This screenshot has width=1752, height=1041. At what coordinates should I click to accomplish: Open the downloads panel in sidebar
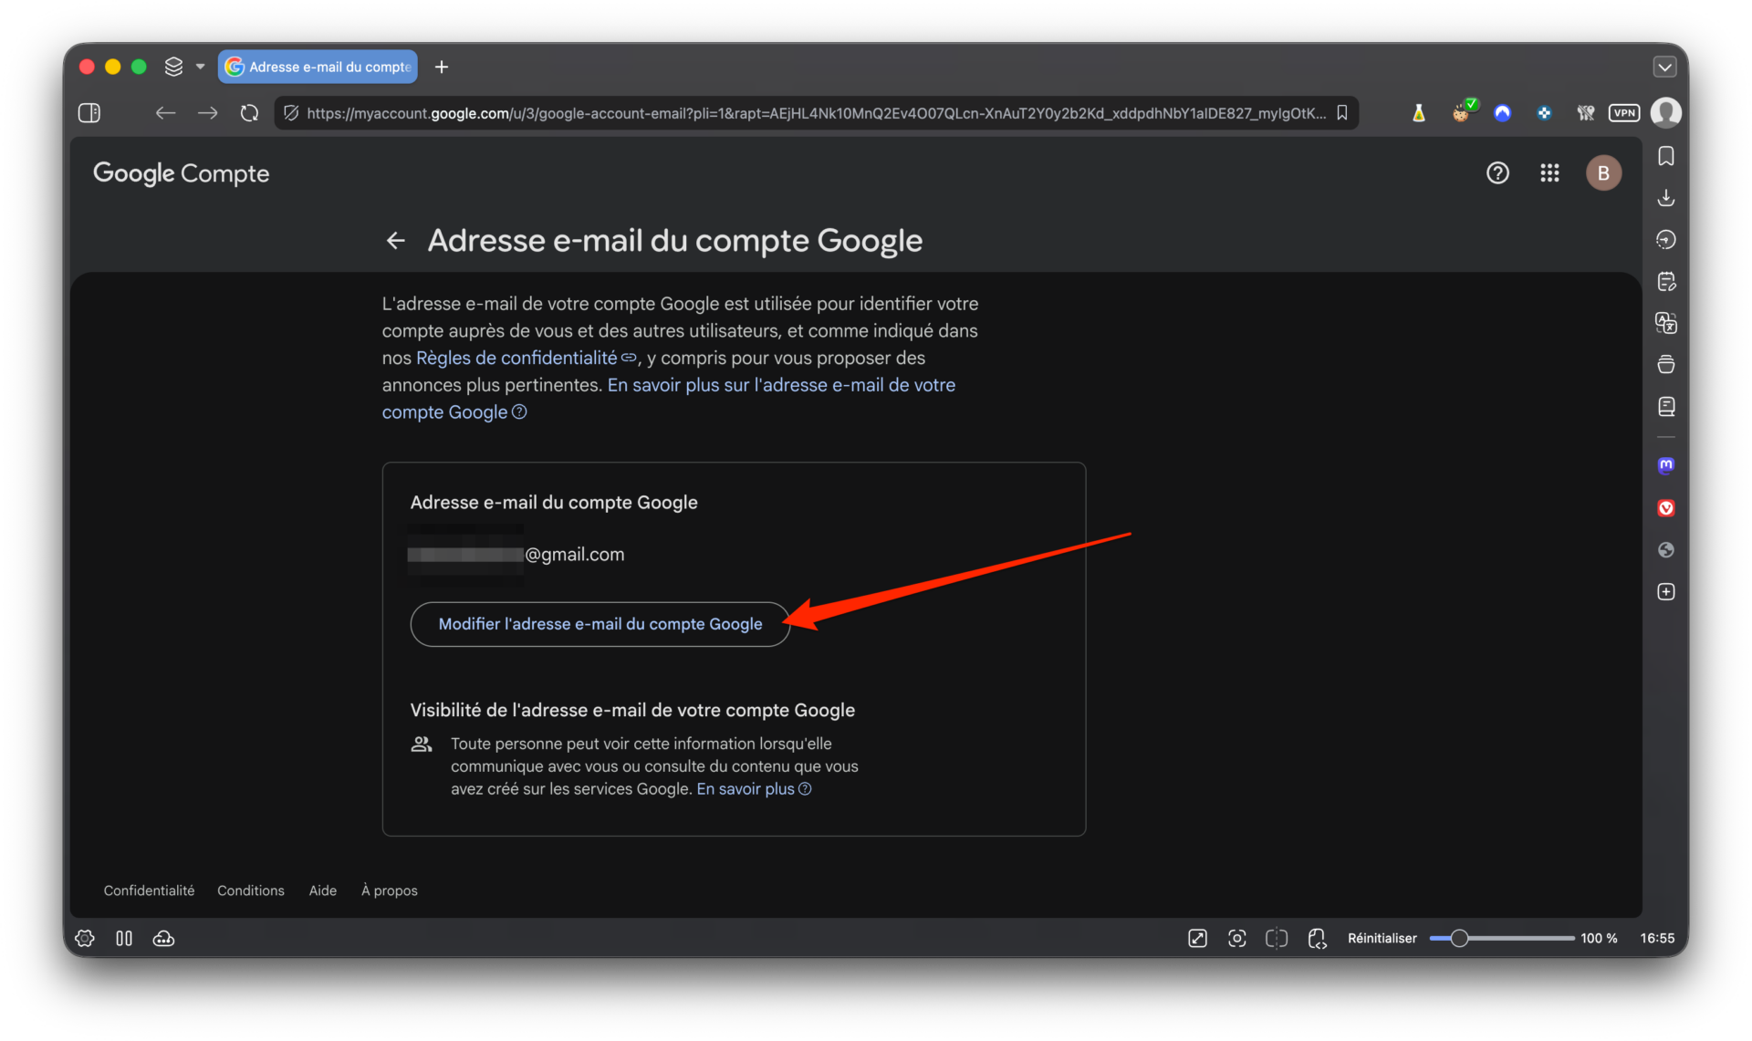[x=1665, y=198]
